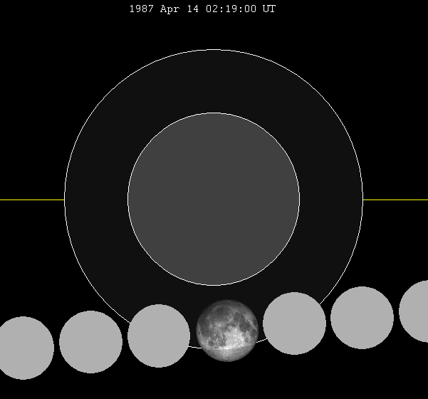Select gray disc just left of textured Moon

[158, 336]
